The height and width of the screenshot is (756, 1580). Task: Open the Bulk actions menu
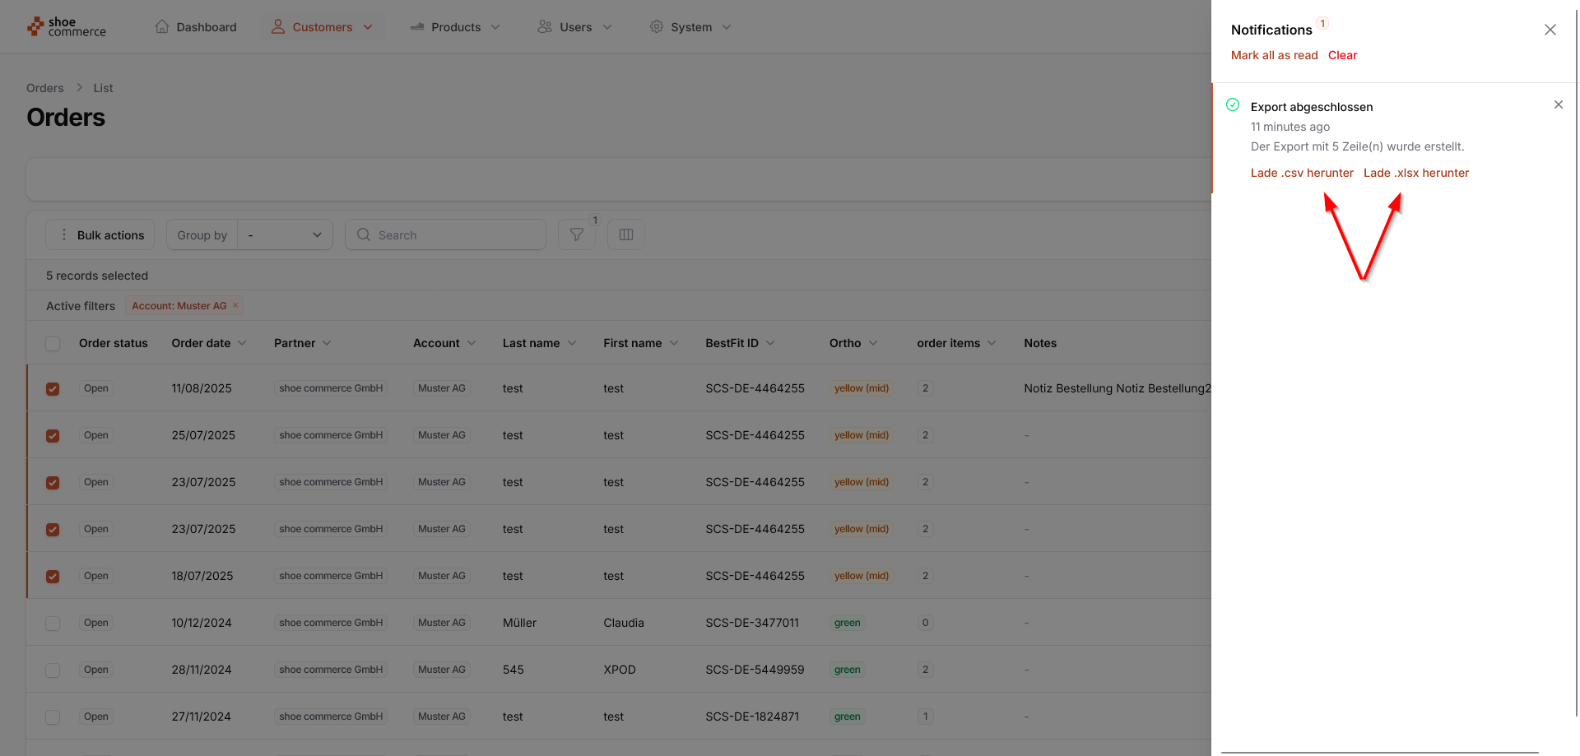click(100, 235)
